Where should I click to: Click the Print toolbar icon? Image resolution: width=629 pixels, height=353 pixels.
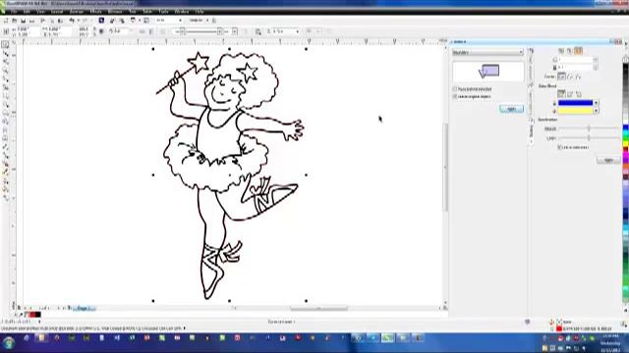click(32, 21)
